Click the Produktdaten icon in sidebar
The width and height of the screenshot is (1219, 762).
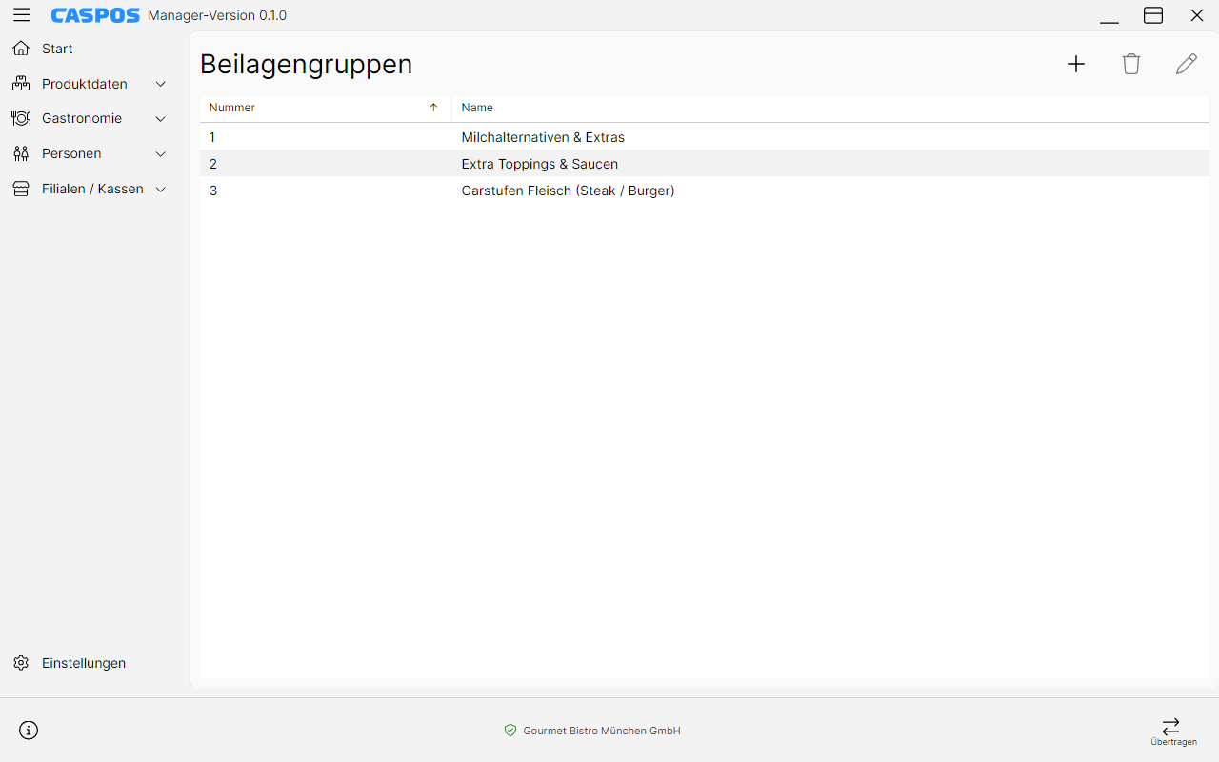[x=21, y=84]
